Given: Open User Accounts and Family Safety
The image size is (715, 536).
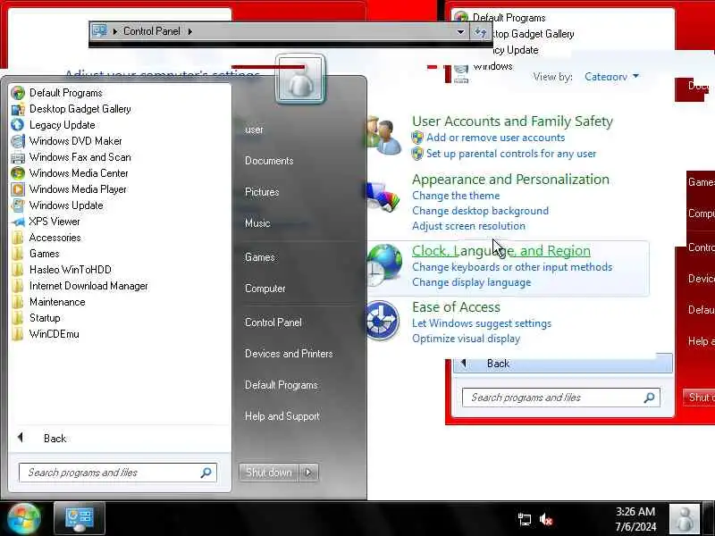Looking at the screenshot, I should (512, 121).
